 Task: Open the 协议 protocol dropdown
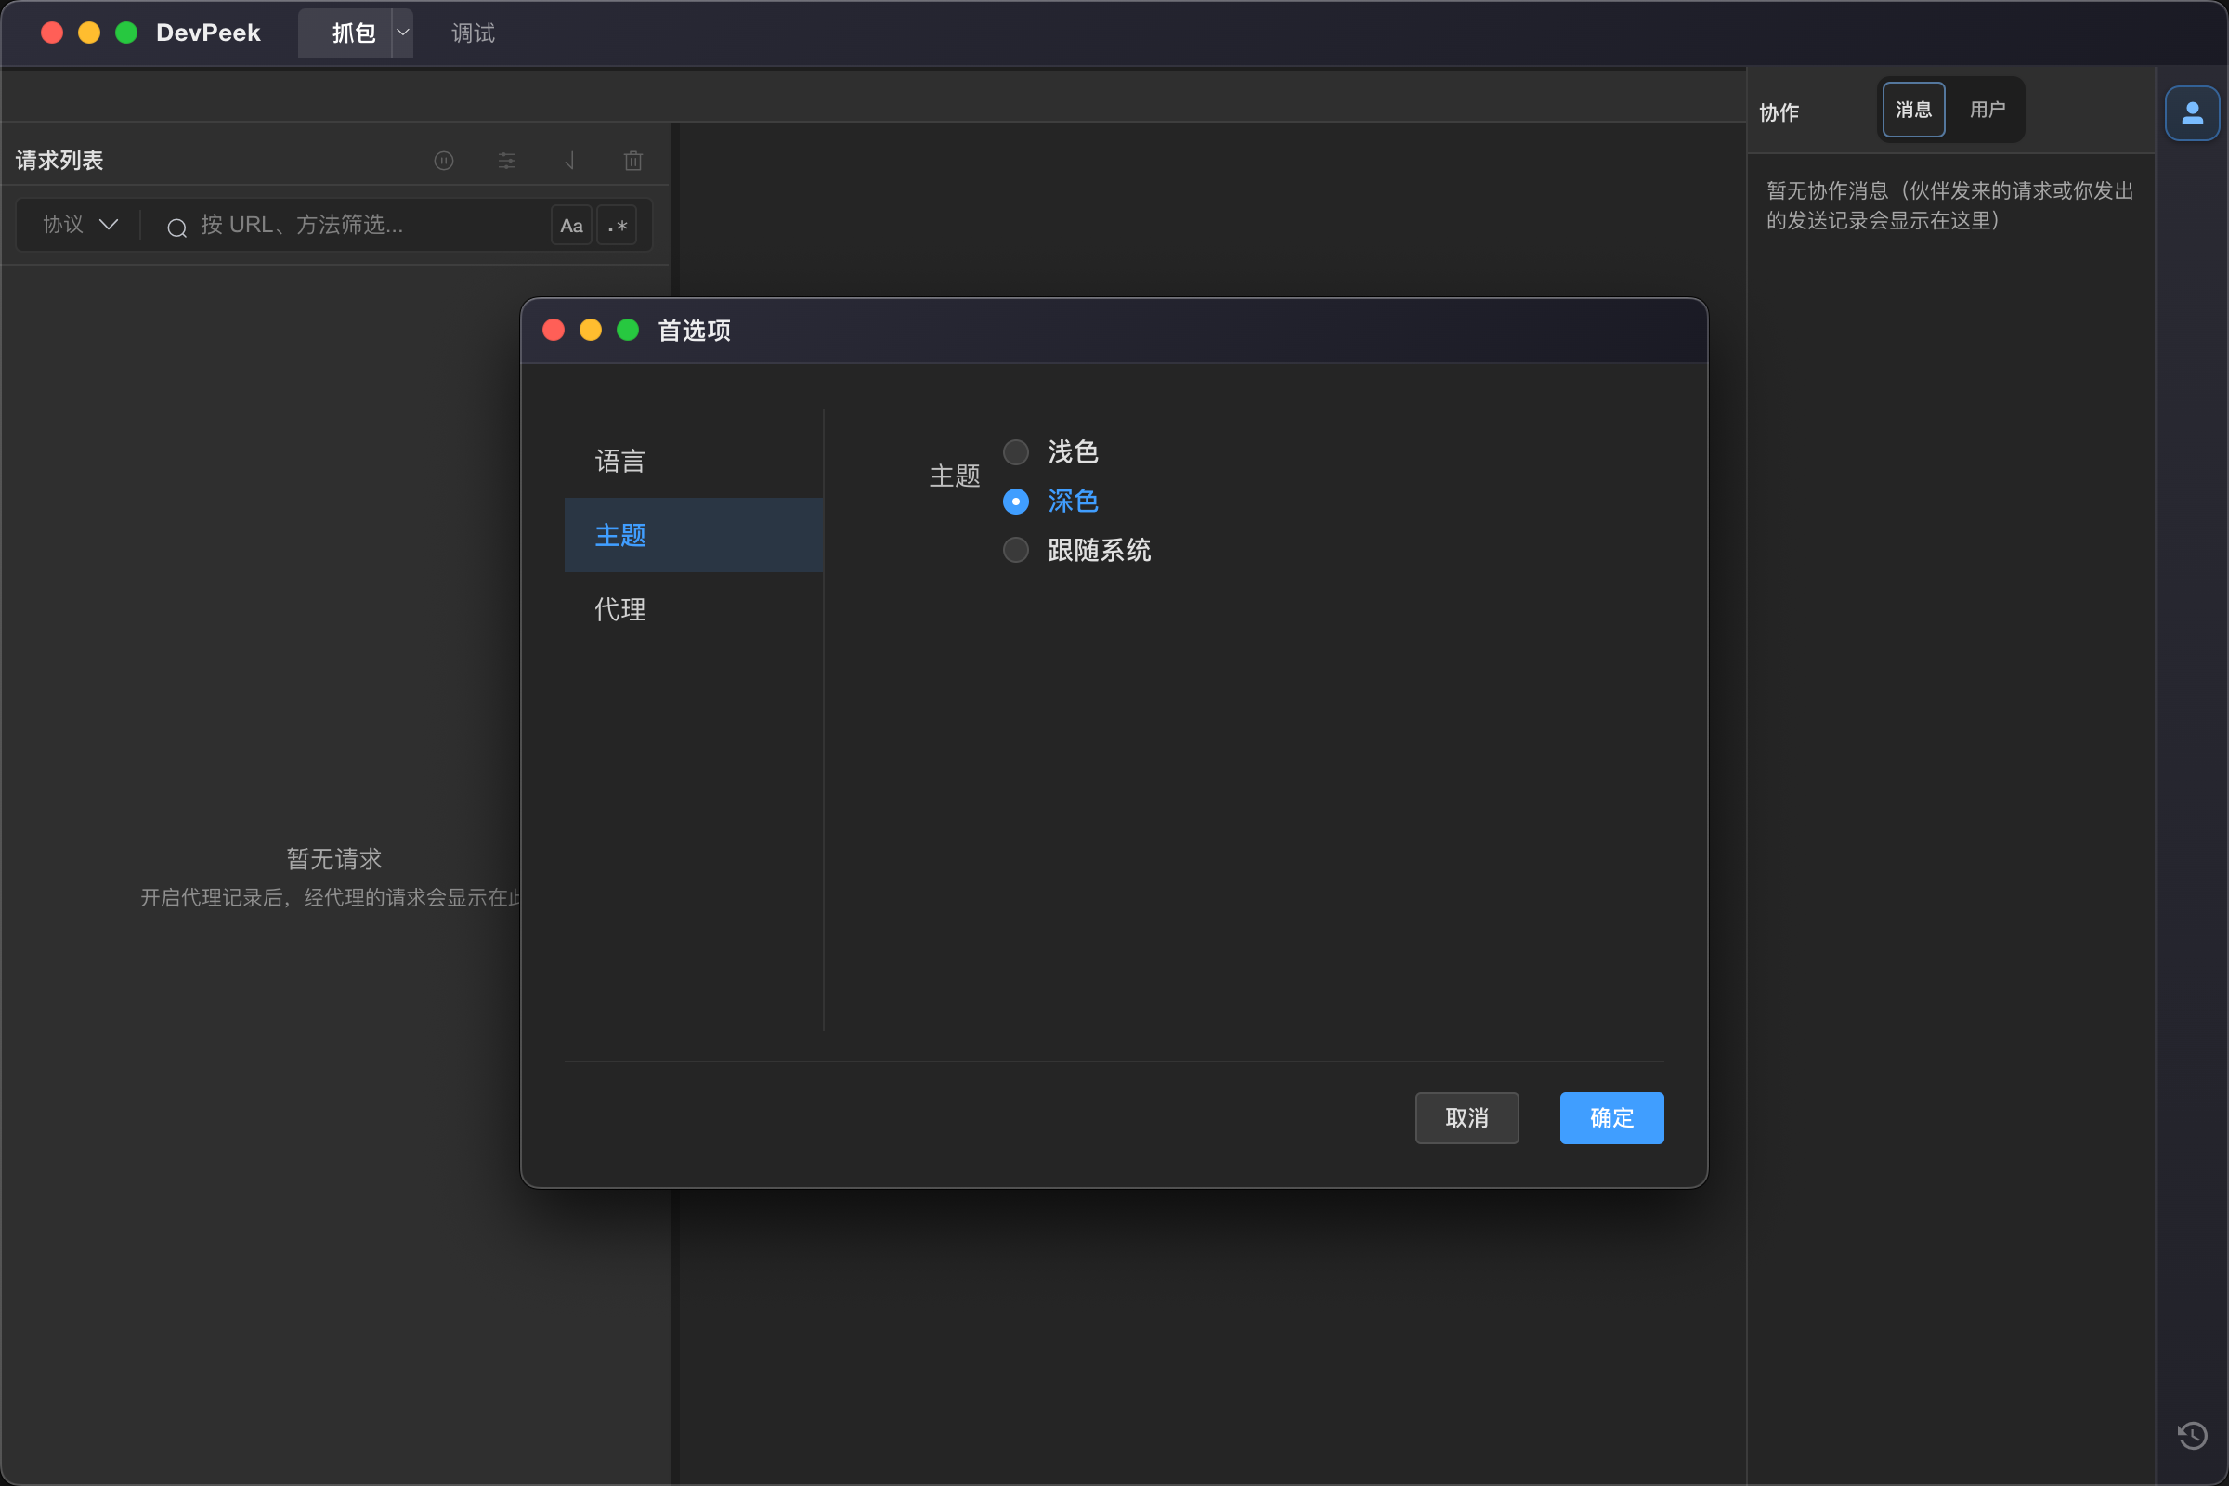pyautogui.click(x=80, y=225)
